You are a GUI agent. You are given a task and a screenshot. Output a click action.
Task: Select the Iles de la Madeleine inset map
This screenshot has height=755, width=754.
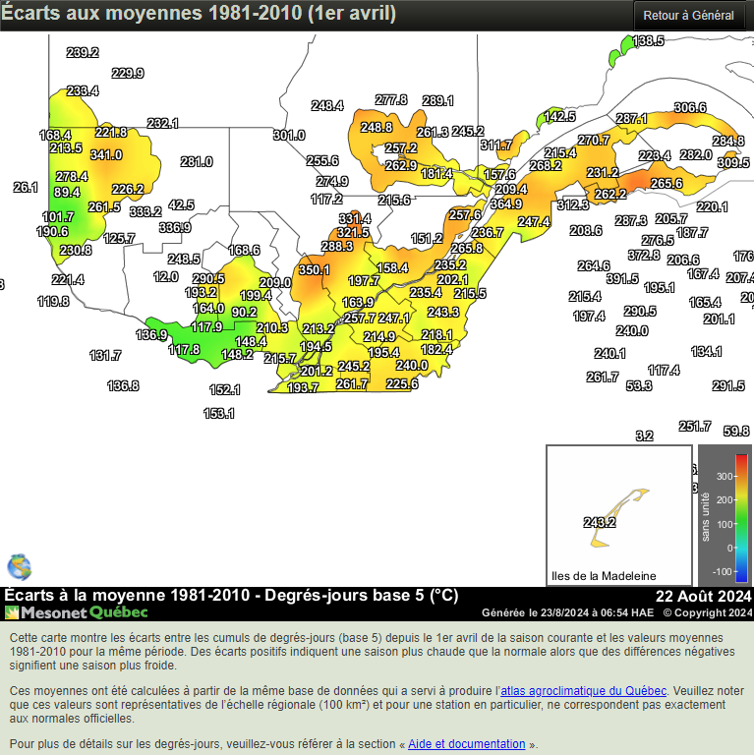click(618, 515)
